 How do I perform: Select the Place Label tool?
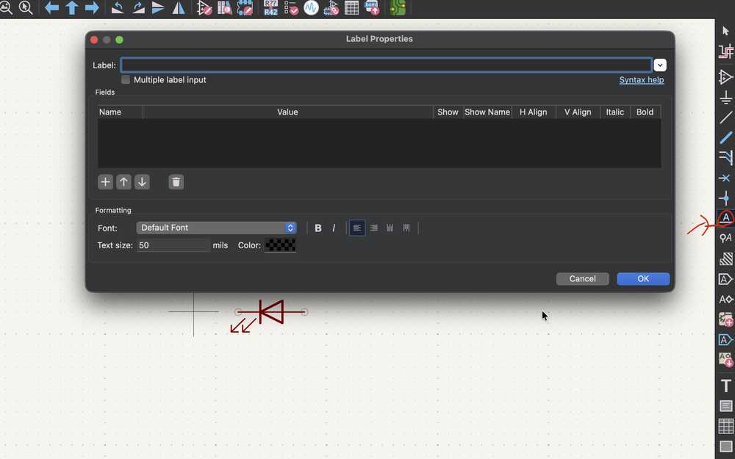coord(725,217)
